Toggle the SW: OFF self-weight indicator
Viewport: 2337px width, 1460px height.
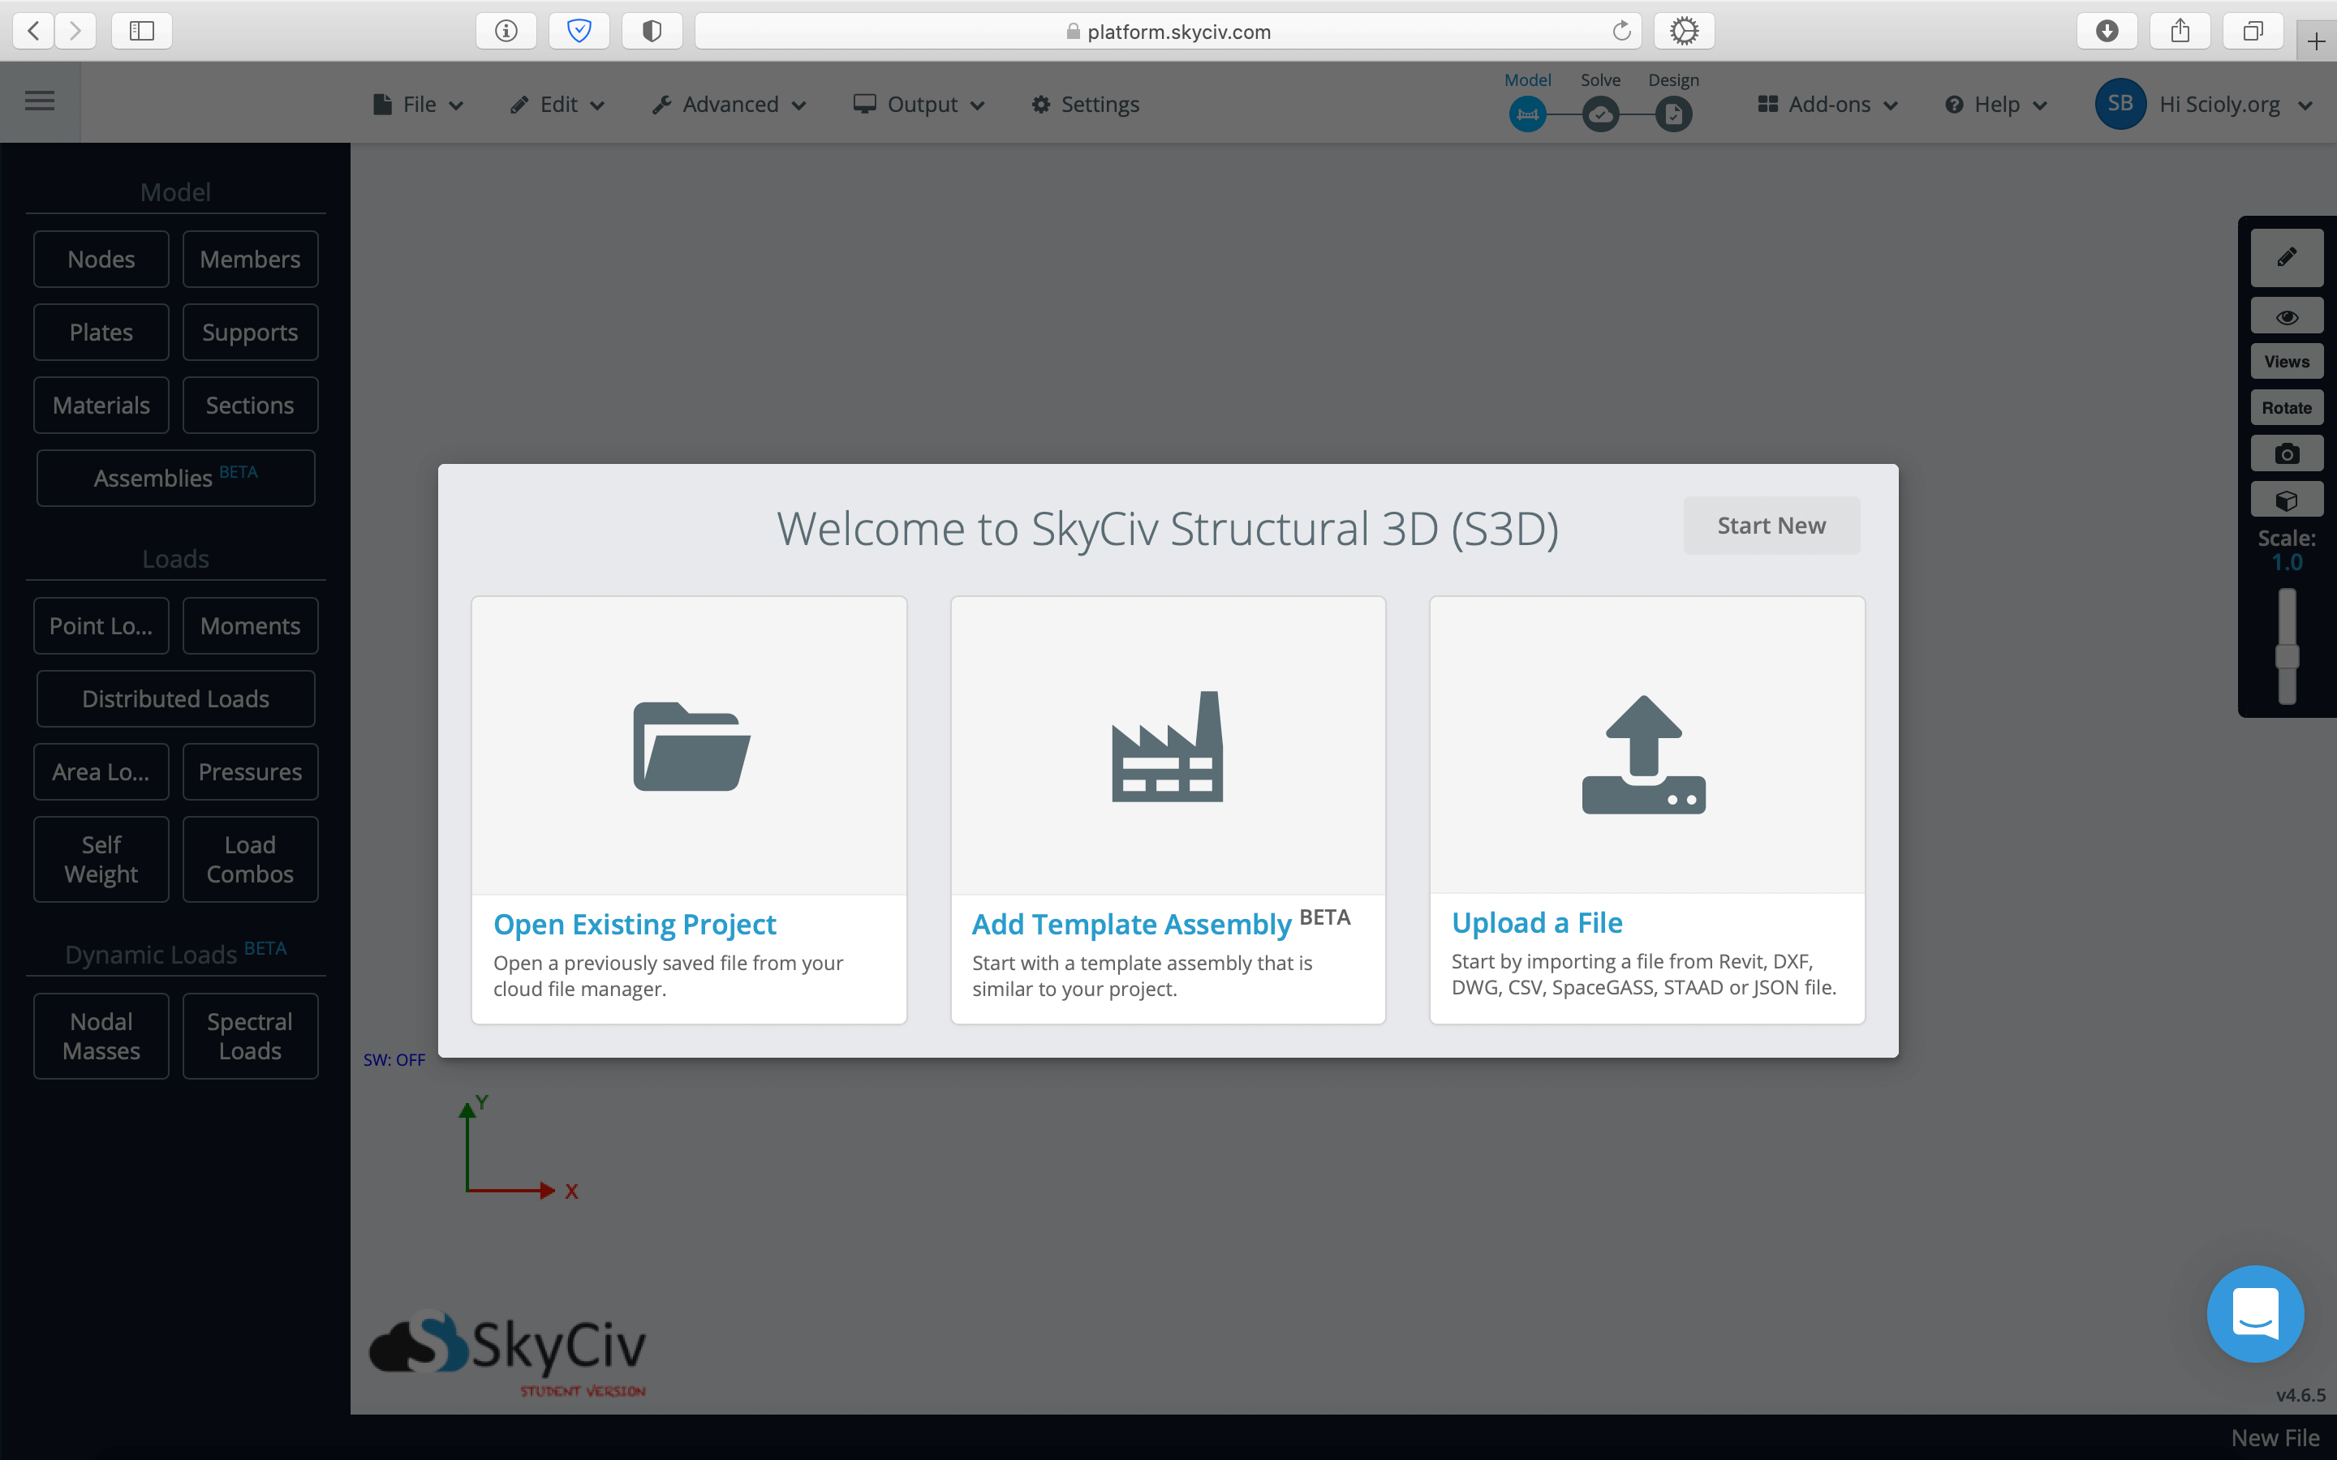394,1059
